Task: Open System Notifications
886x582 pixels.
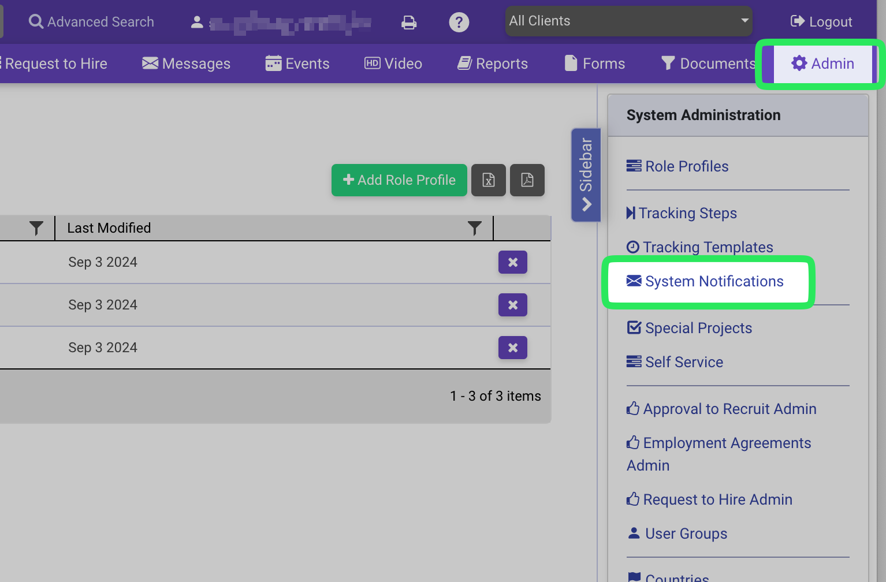Action: (705, 281)
